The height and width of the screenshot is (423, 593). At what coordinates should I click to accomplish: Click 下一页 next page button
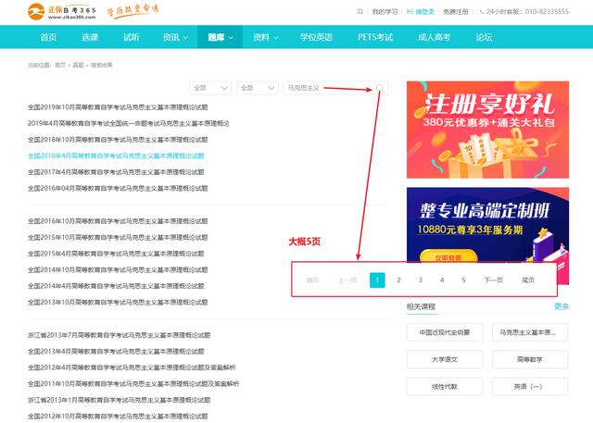pos(494,280)
